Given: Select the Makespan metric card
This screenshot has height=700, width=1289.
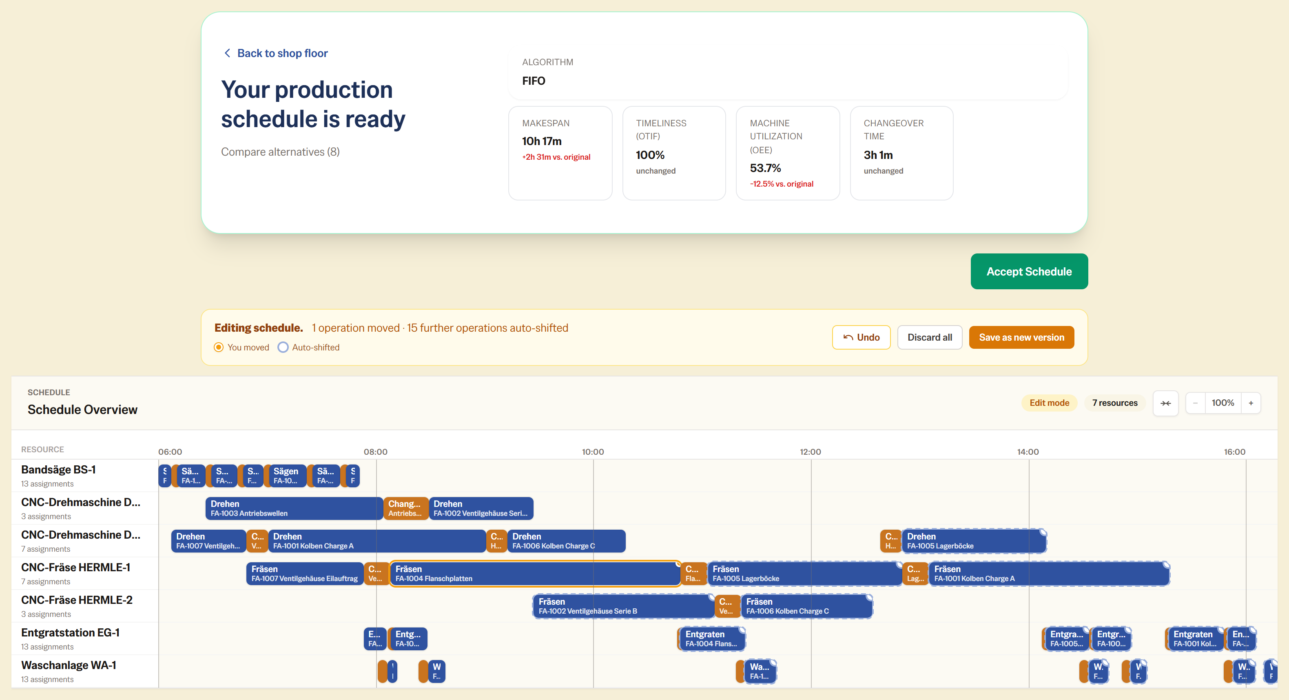Looking at the screenshot, I should pos(560,153).
